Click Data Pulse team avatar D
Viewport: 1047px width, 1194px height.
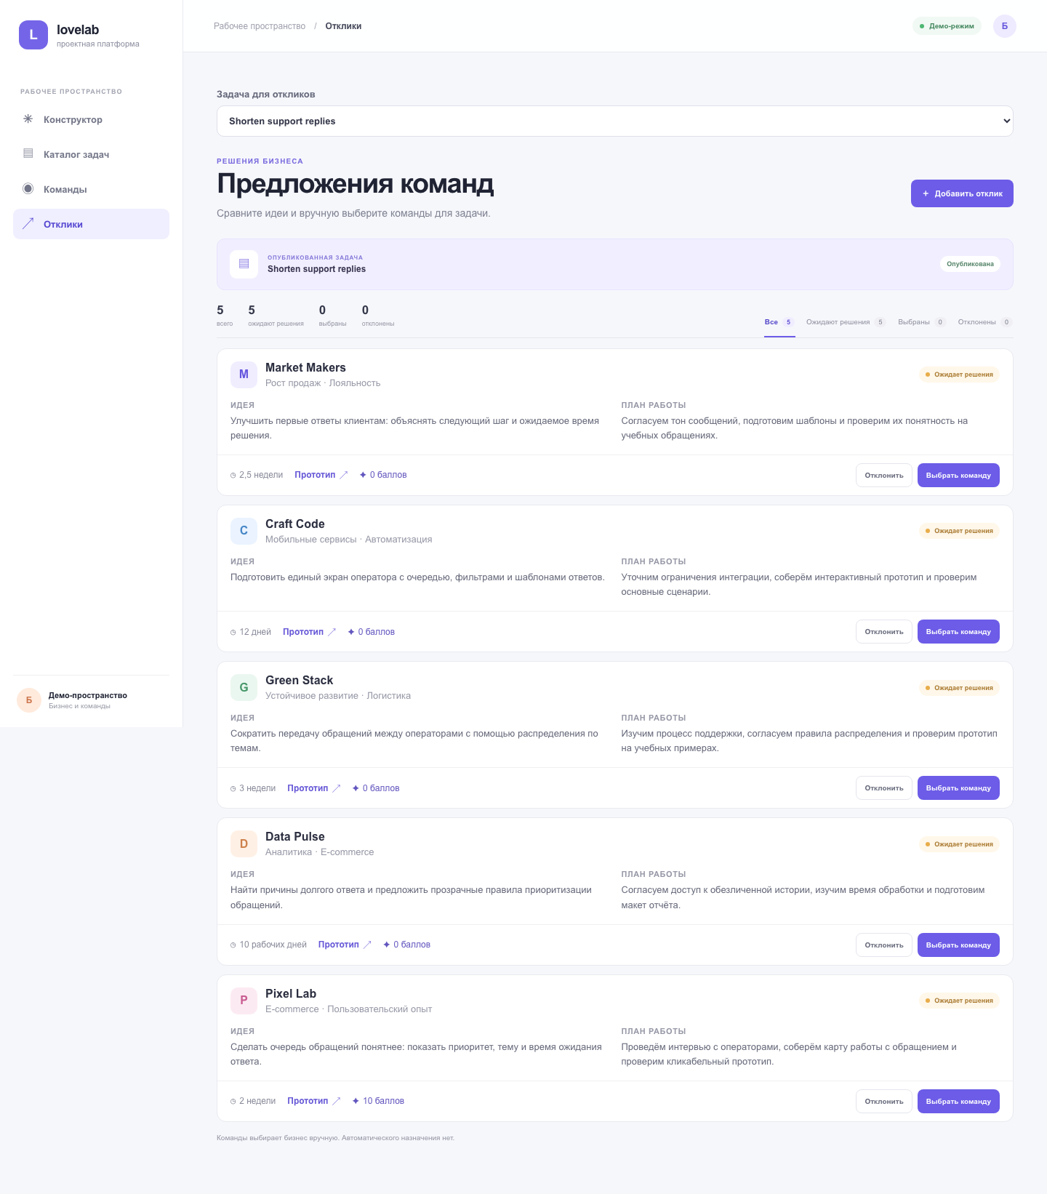tap(244, 844)
